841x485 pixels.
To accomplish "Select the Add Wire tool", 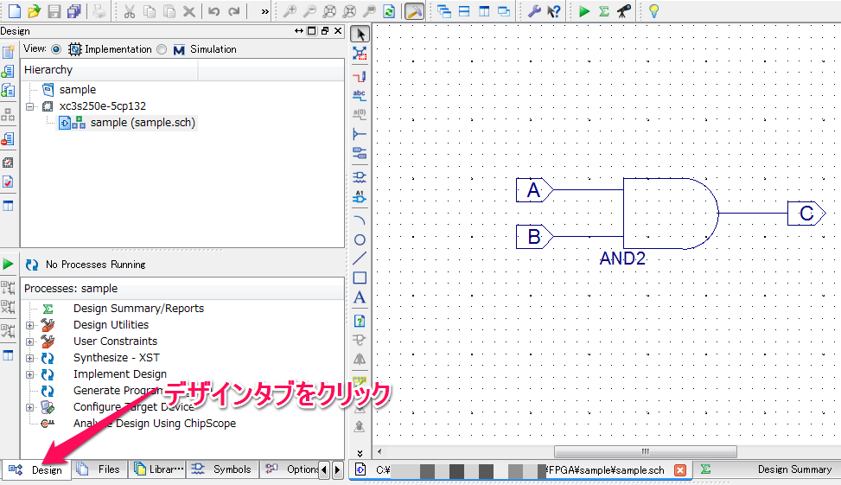I will pyautogui.click(x=360, y=75).
